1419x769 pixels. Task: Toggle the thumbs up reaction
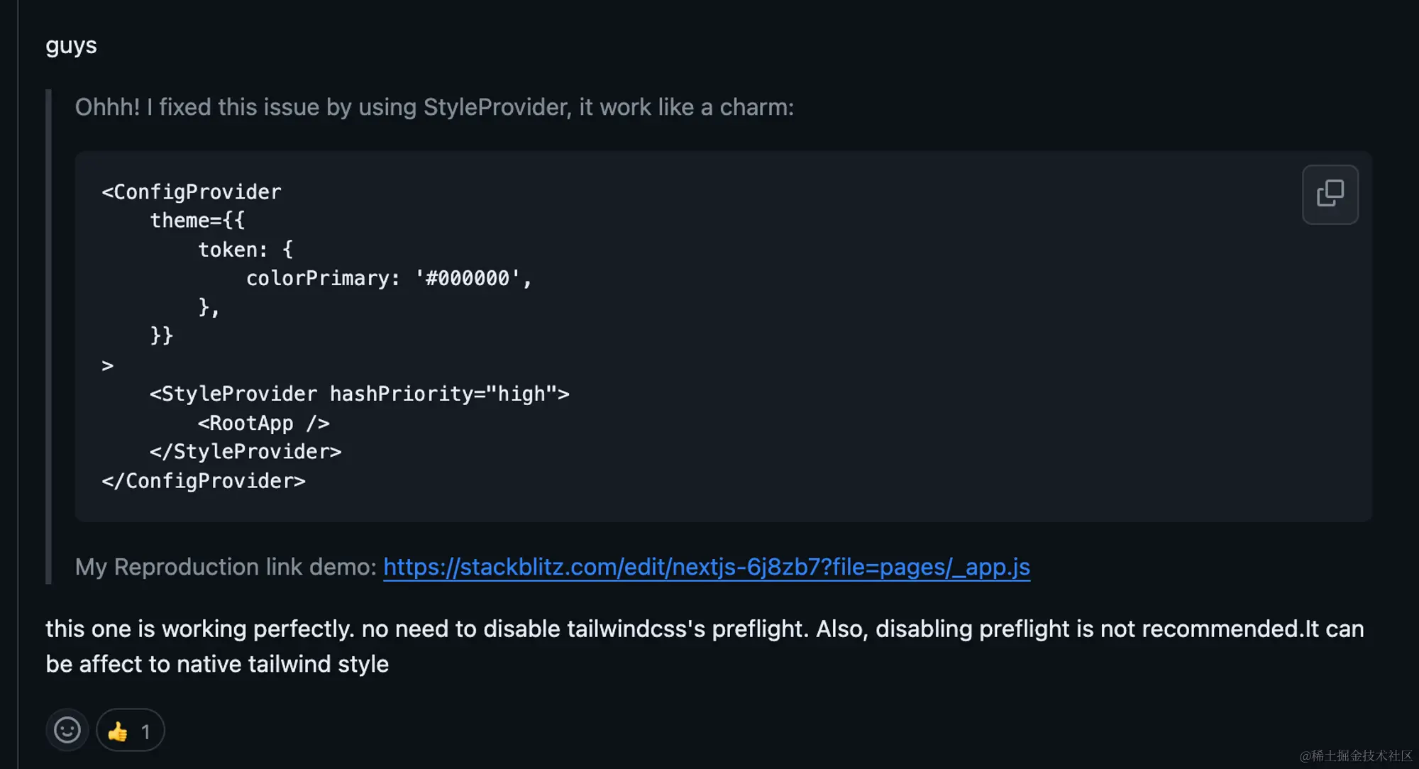click(131, 730)
